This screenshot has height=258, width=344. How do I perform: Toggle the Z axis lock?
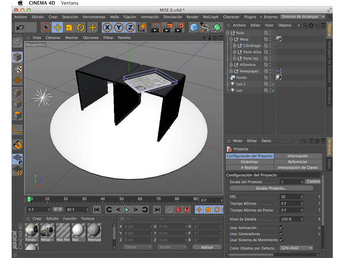tap(130, 28)
